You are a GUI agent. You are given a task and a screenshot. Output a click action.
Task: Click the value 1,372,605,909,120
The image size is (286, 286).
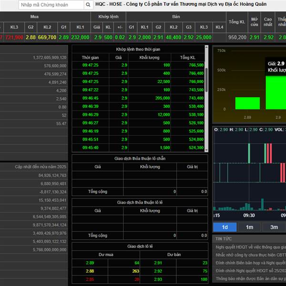tap(50, 58)
